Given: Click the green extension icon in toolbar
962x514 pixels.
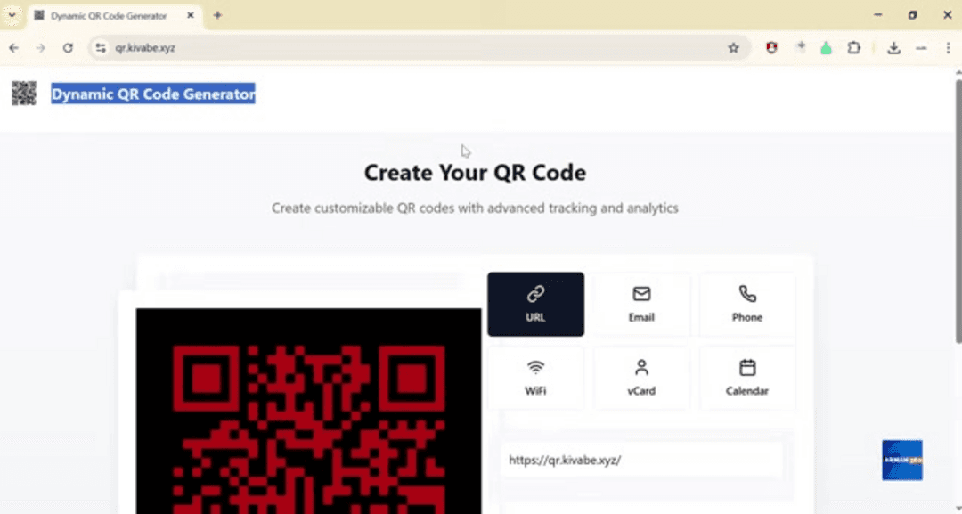Looking at the screenshot, I should 826,48.
